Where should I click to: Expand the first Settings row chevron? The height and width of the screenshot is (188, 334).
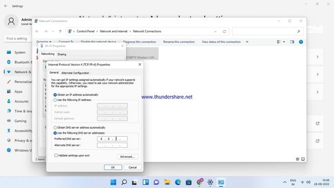tap(317, 57)
